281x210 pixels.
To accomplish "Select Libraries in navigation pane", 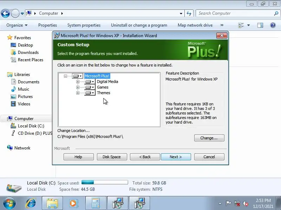I will click(22, 75).
